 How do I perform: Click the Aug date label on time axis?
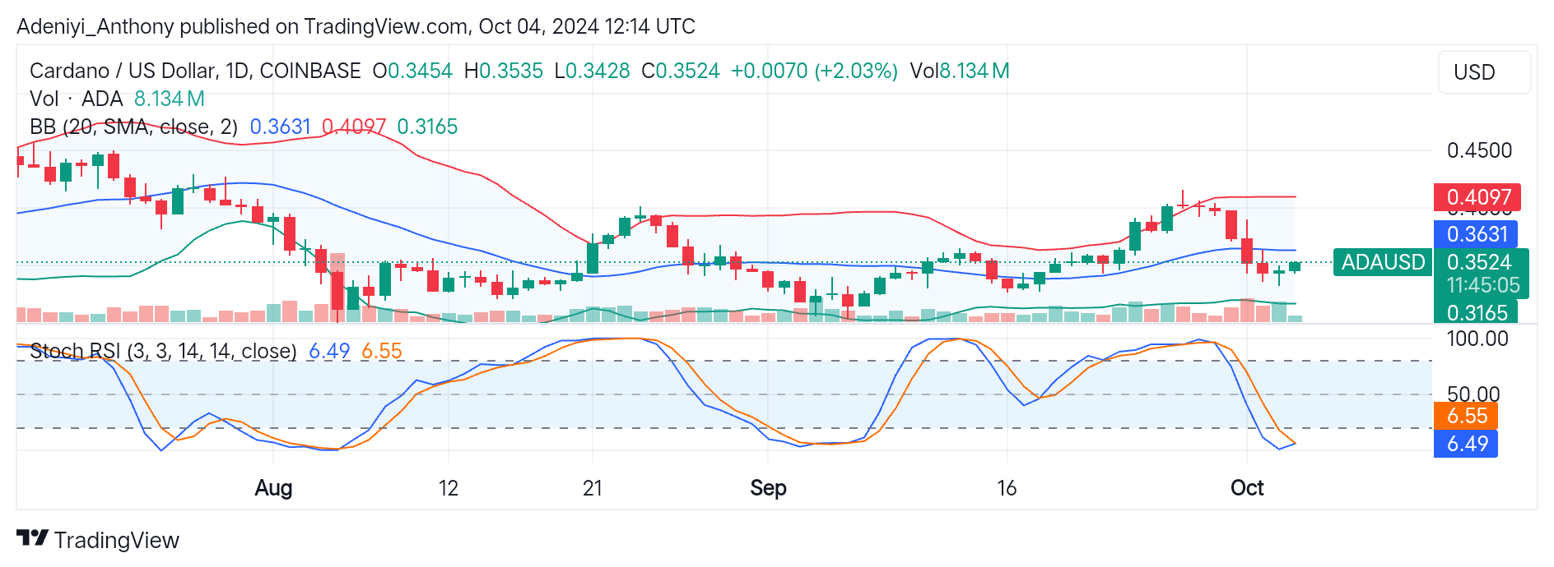click(x=273, y=488)
